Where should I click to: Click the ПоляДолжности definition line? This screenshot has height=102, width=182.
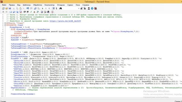coord(40,54)
